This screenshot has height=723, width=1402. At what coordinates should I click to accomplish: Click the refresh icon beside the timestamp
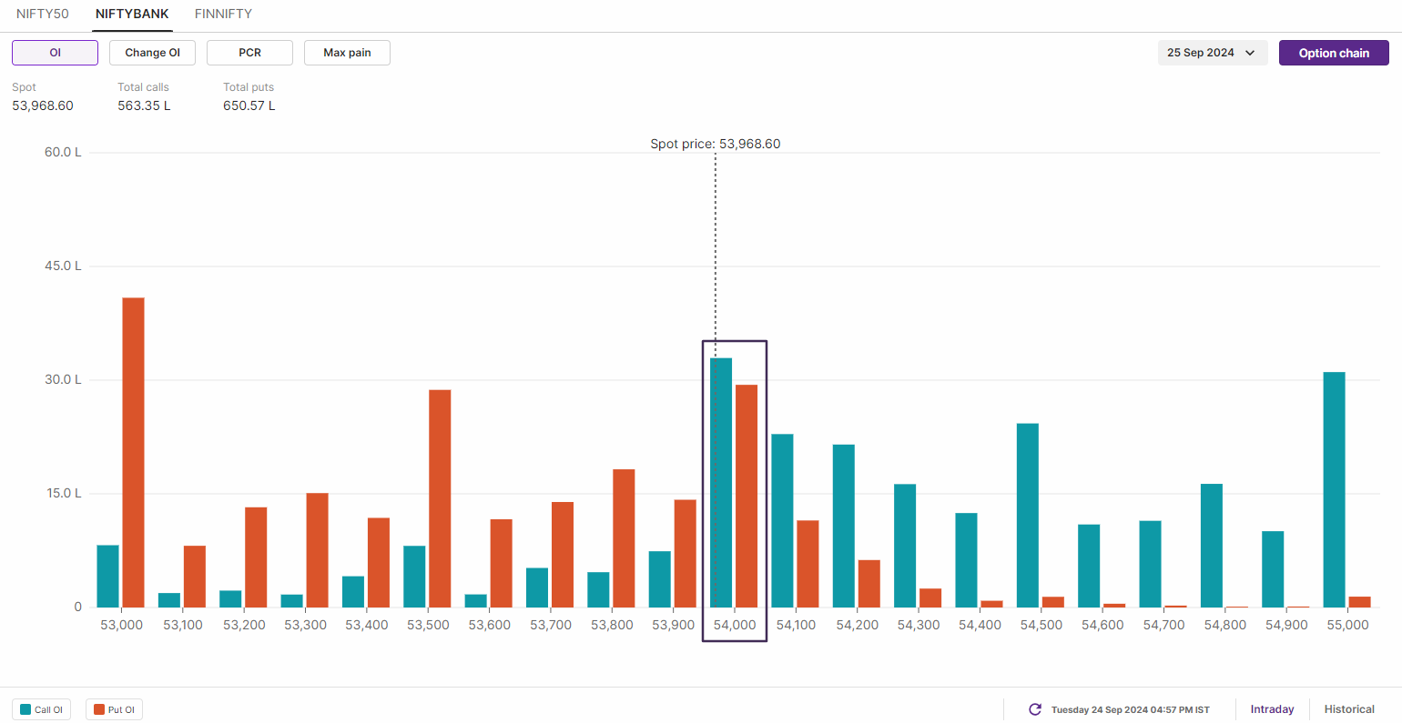(1035, 709)
